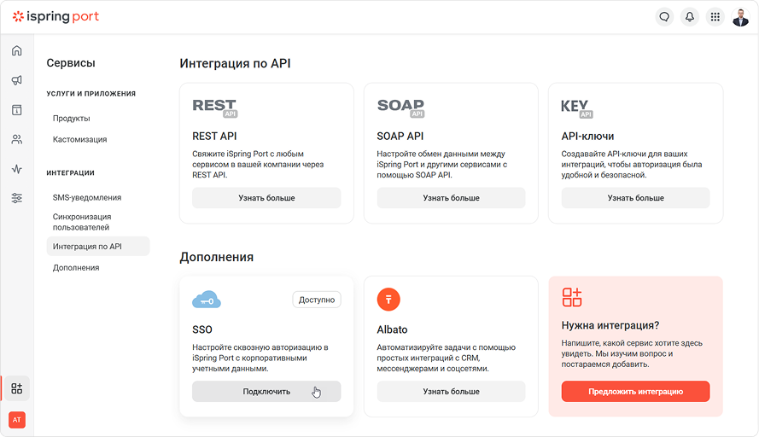Click the Сервисы panel title

click(71, 63)
